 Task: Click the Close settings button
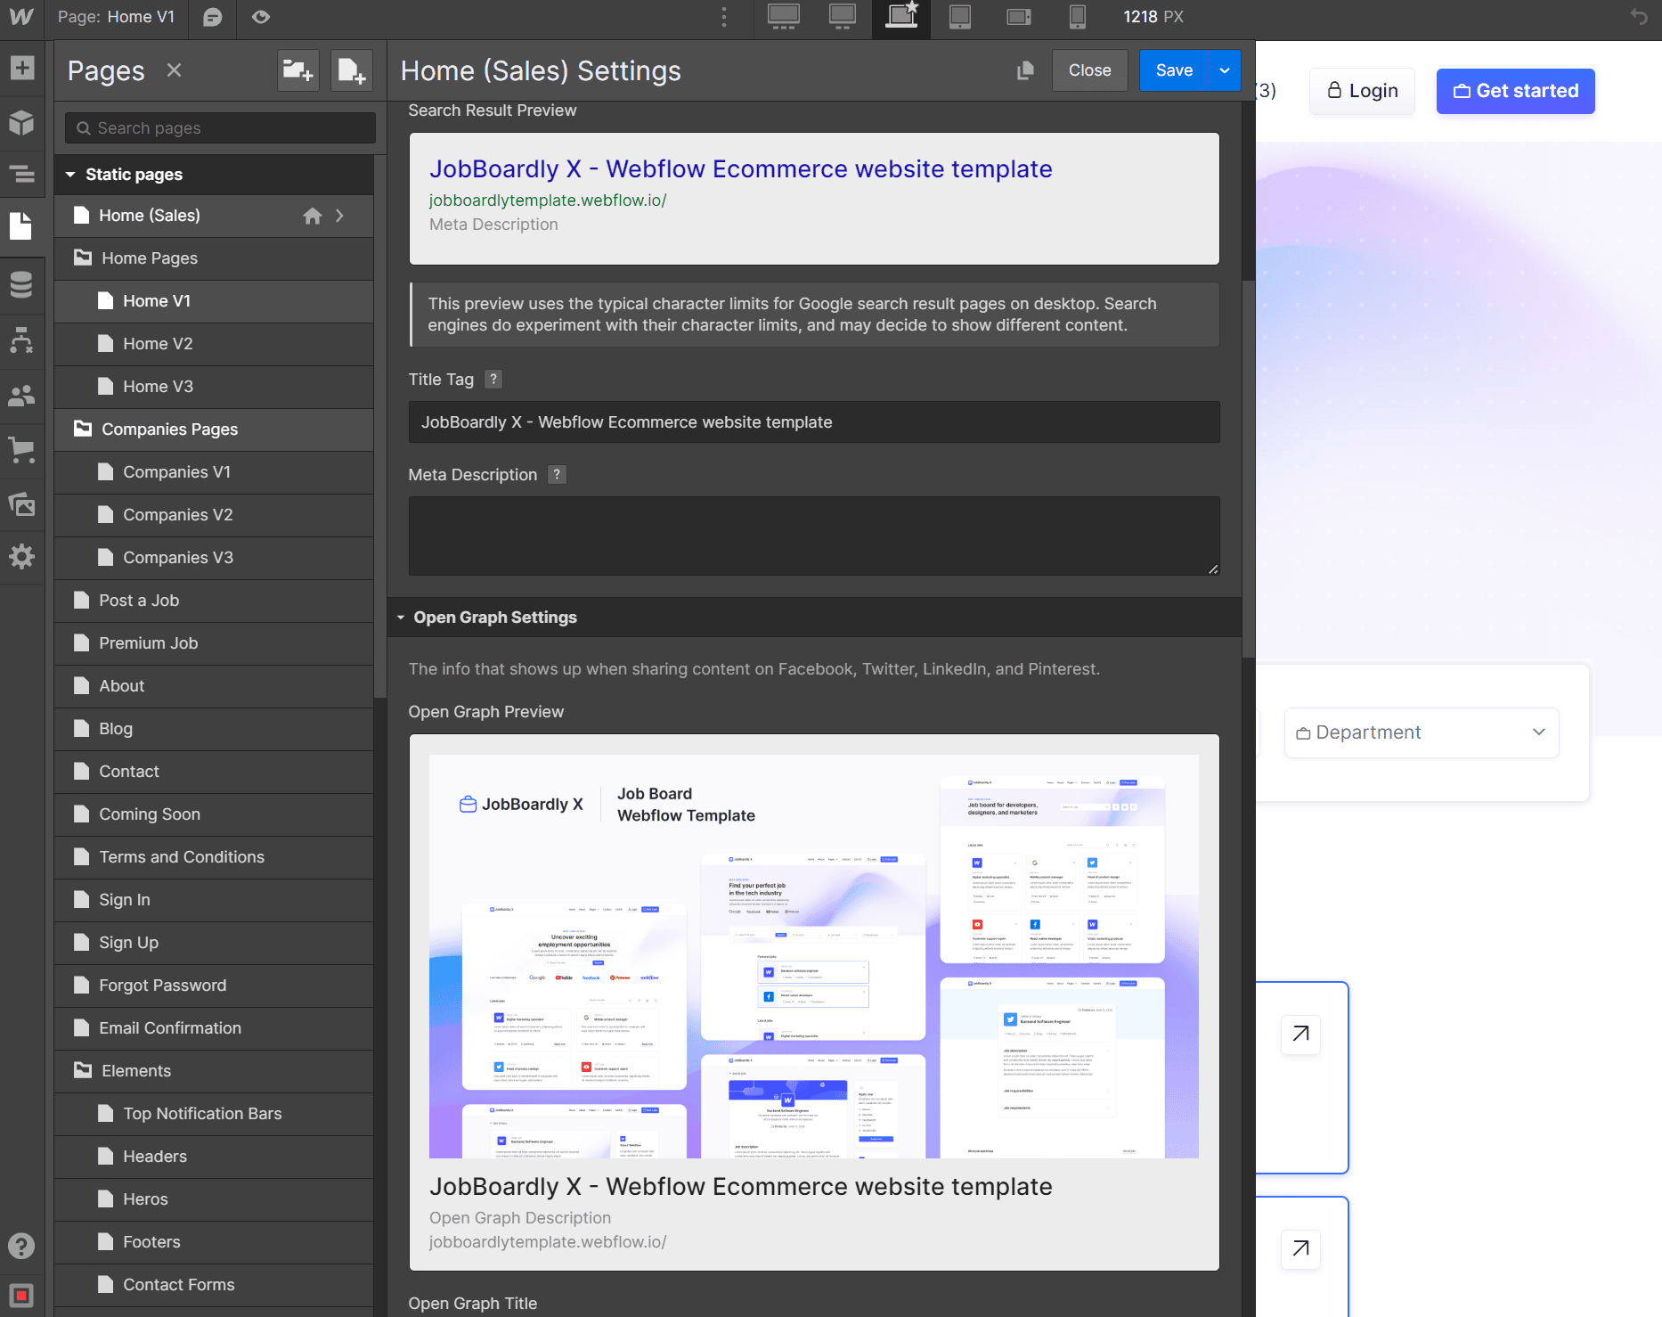(x=1089, y=70)
